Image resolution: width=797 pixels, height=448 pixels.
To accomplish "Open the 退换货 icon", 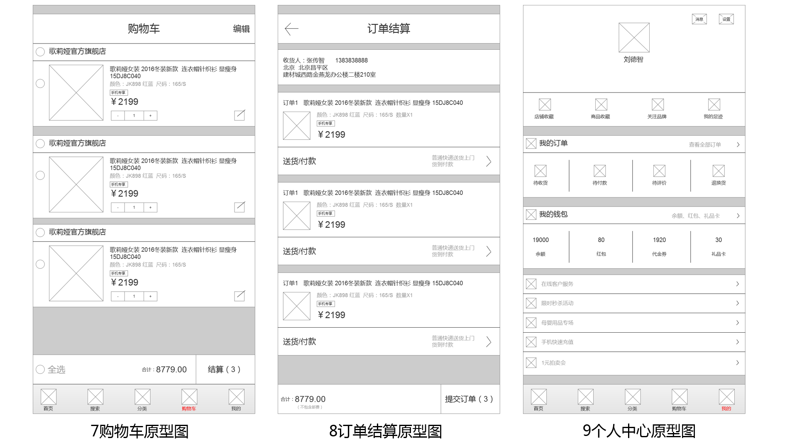I will click(x=718, y=171).
